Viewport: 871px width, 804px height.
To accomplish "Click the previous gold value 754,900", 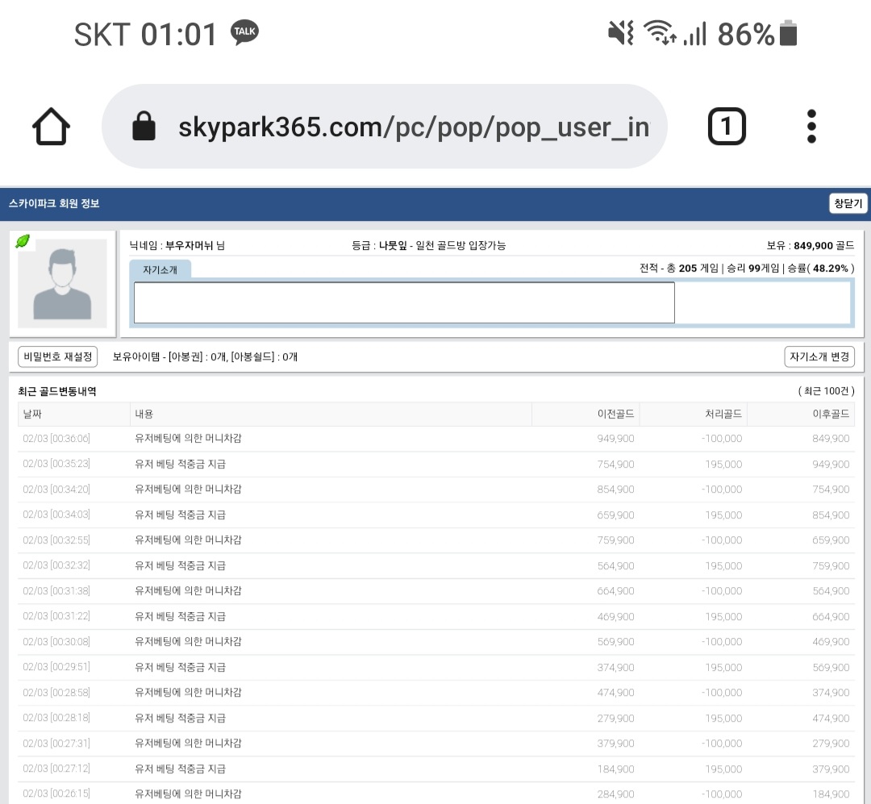I will pos(615,464).
